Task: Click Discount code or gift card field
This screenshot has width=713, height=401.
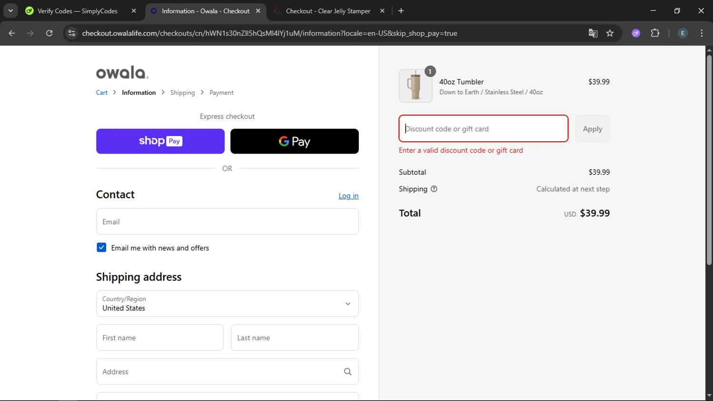Action: [483, 128]
